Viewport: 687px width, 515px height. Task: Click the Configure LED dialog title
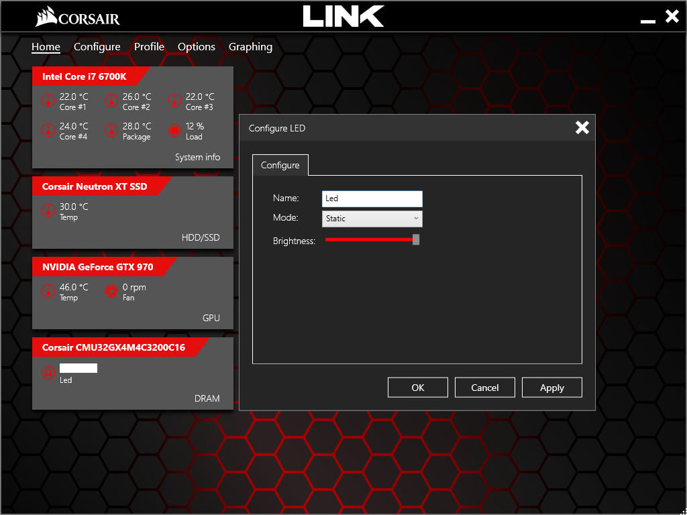point(277,128)
